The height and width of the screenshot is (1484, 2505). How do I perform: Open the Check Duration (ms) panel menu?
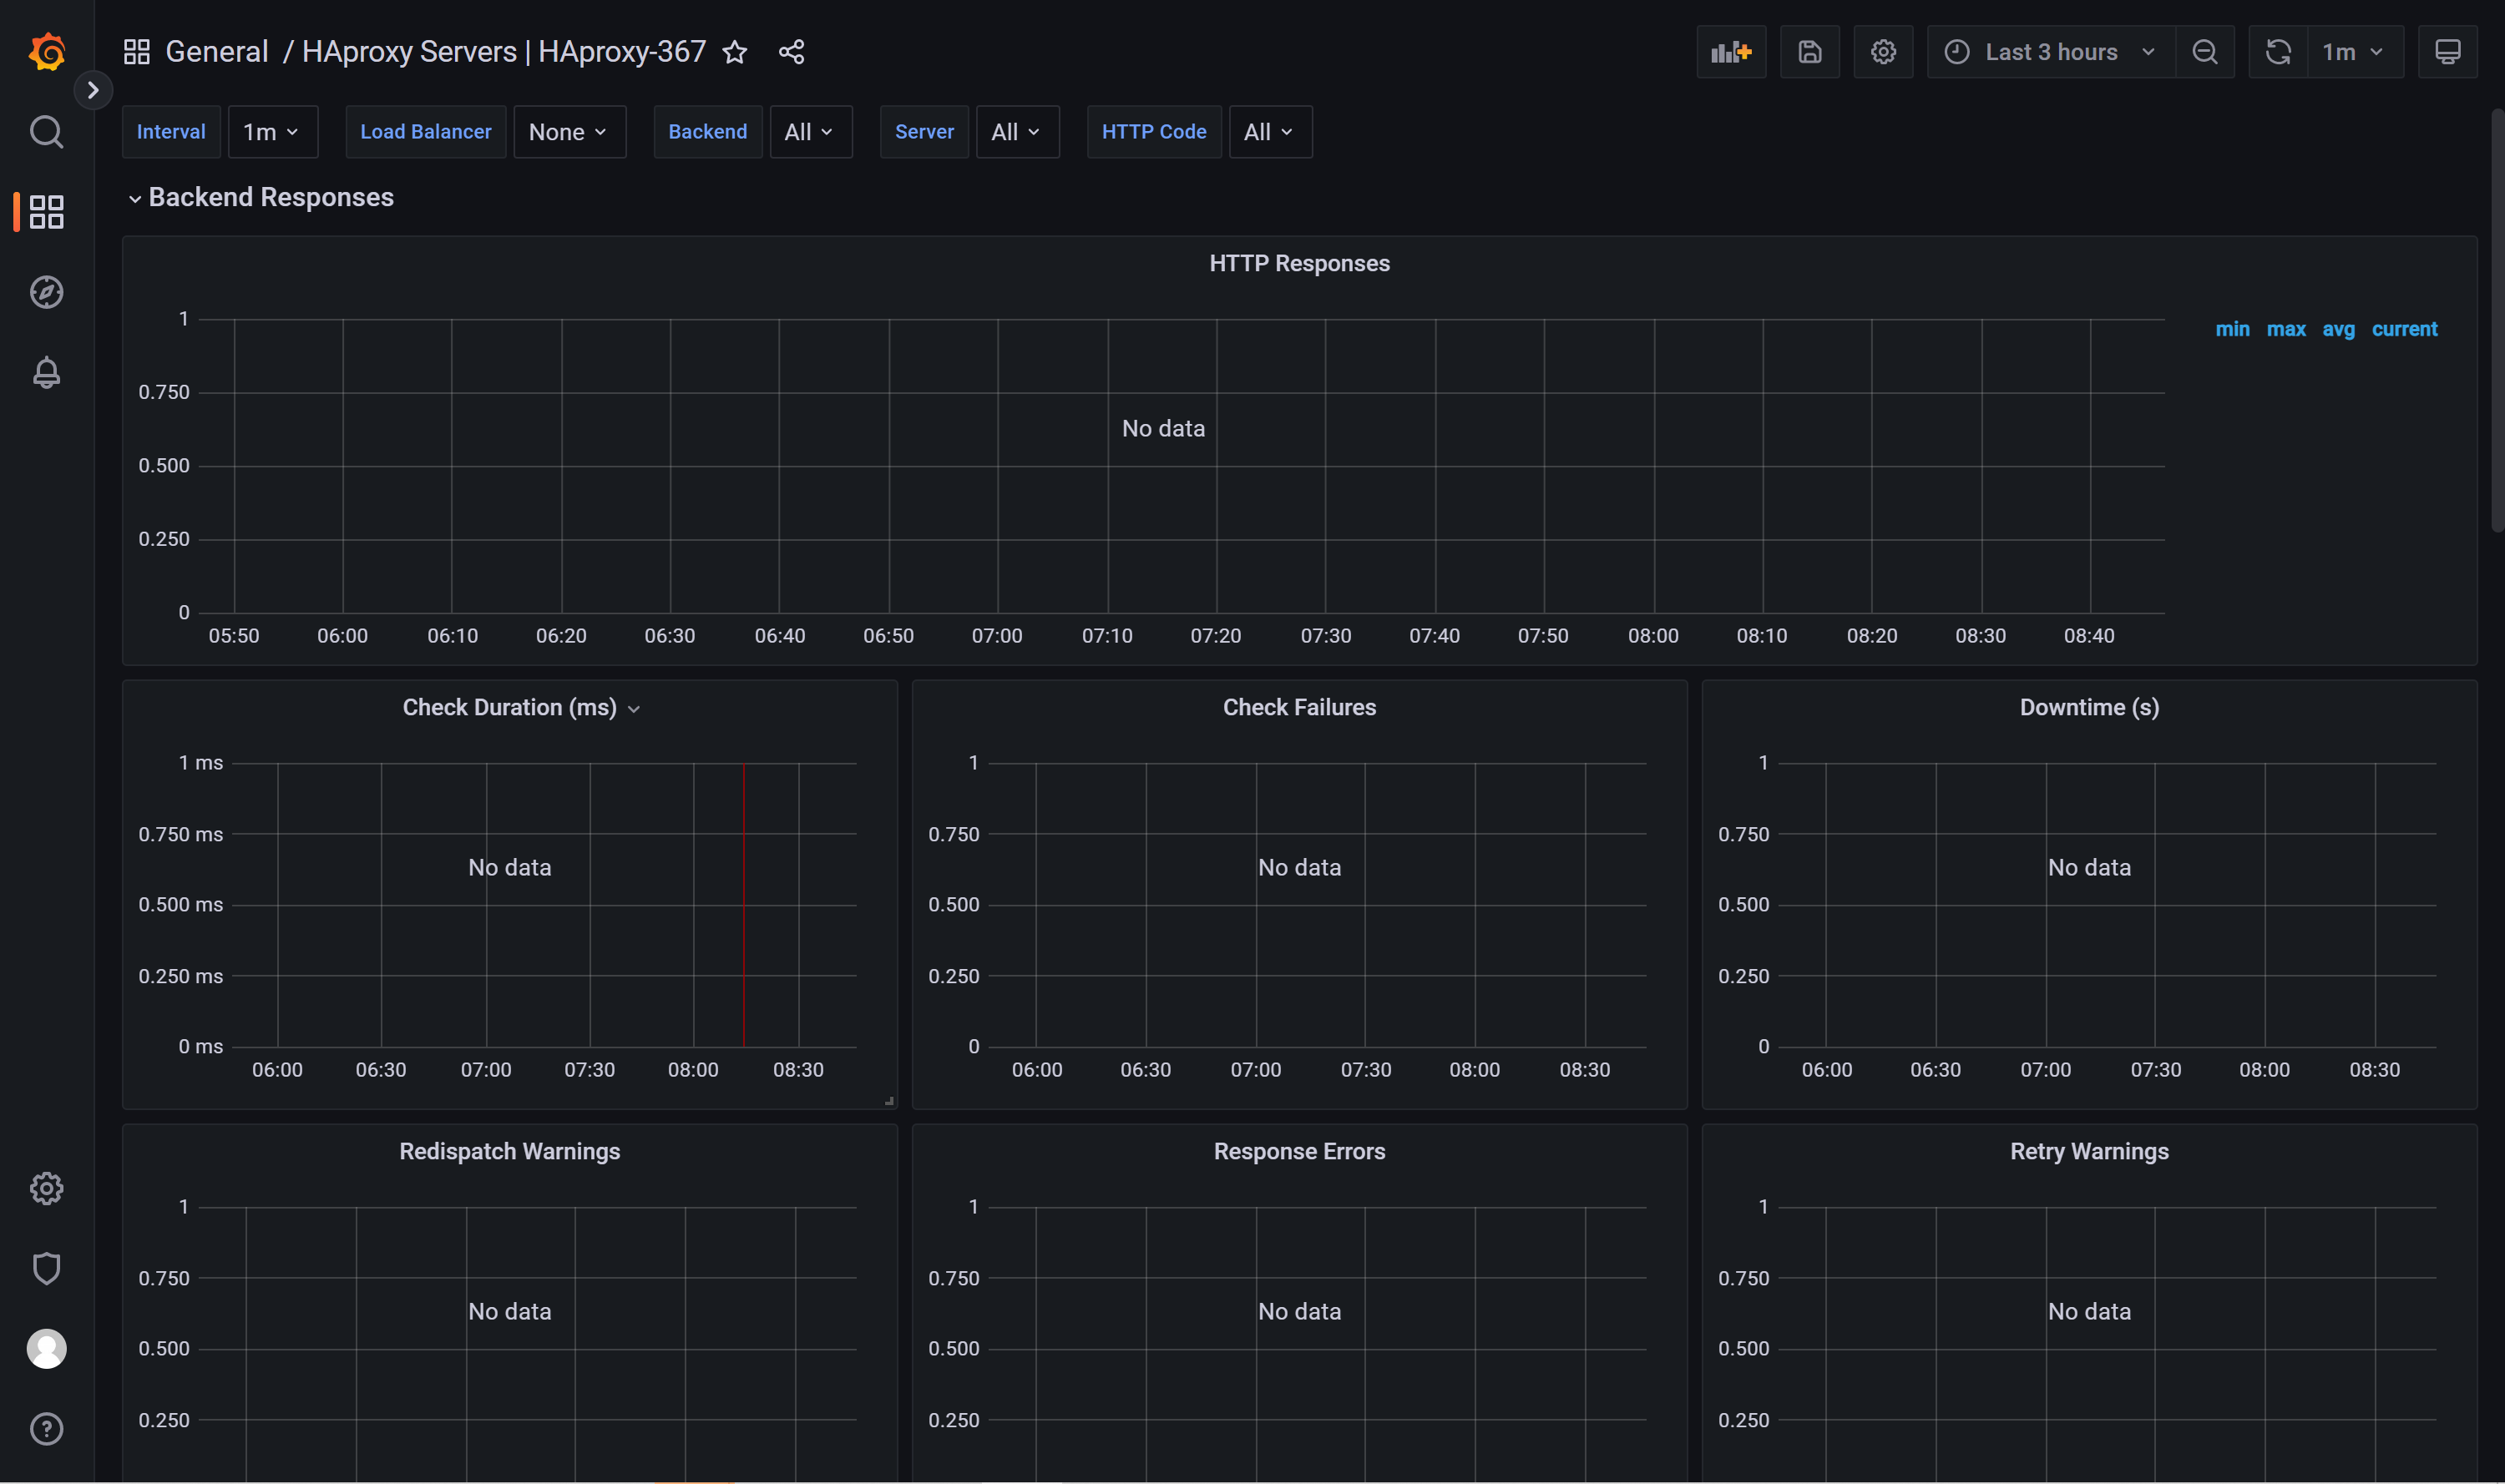point(520,707)
